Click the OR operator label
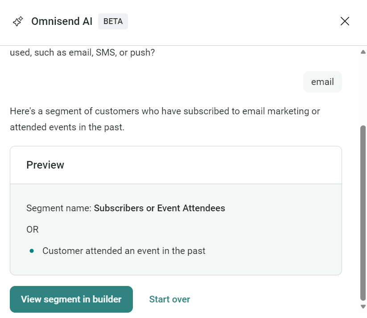Image resolution: width=367 pixels, height=318 pixels. 32,229
